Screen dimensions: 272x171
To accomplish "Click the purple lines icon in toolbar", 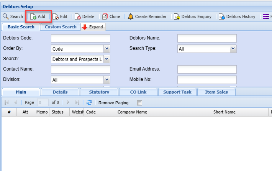I will point(266,16).
